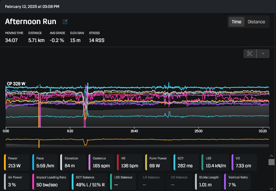Viewport: 276px width, 191px height.
Task: Select the scissors crop tool
Action: click(x=250, y=53)
